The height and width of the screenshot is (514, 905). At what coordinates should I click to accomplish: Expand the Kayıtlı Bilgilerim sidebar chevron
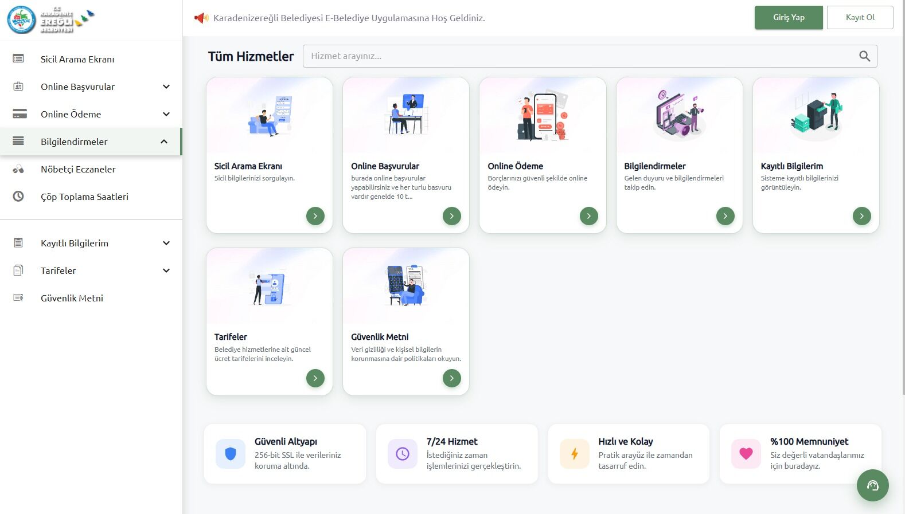click(x=166, y=243)
